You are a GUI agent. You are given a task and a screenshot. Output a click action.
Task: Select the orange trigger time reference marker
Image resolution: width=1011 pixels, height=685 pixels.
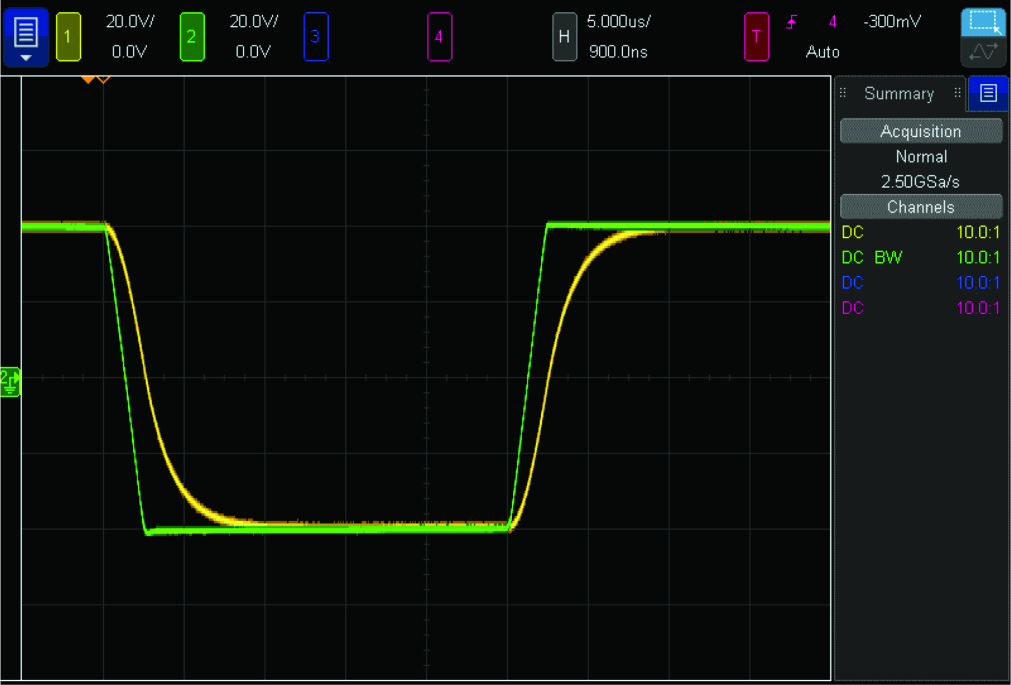point(88,79)
